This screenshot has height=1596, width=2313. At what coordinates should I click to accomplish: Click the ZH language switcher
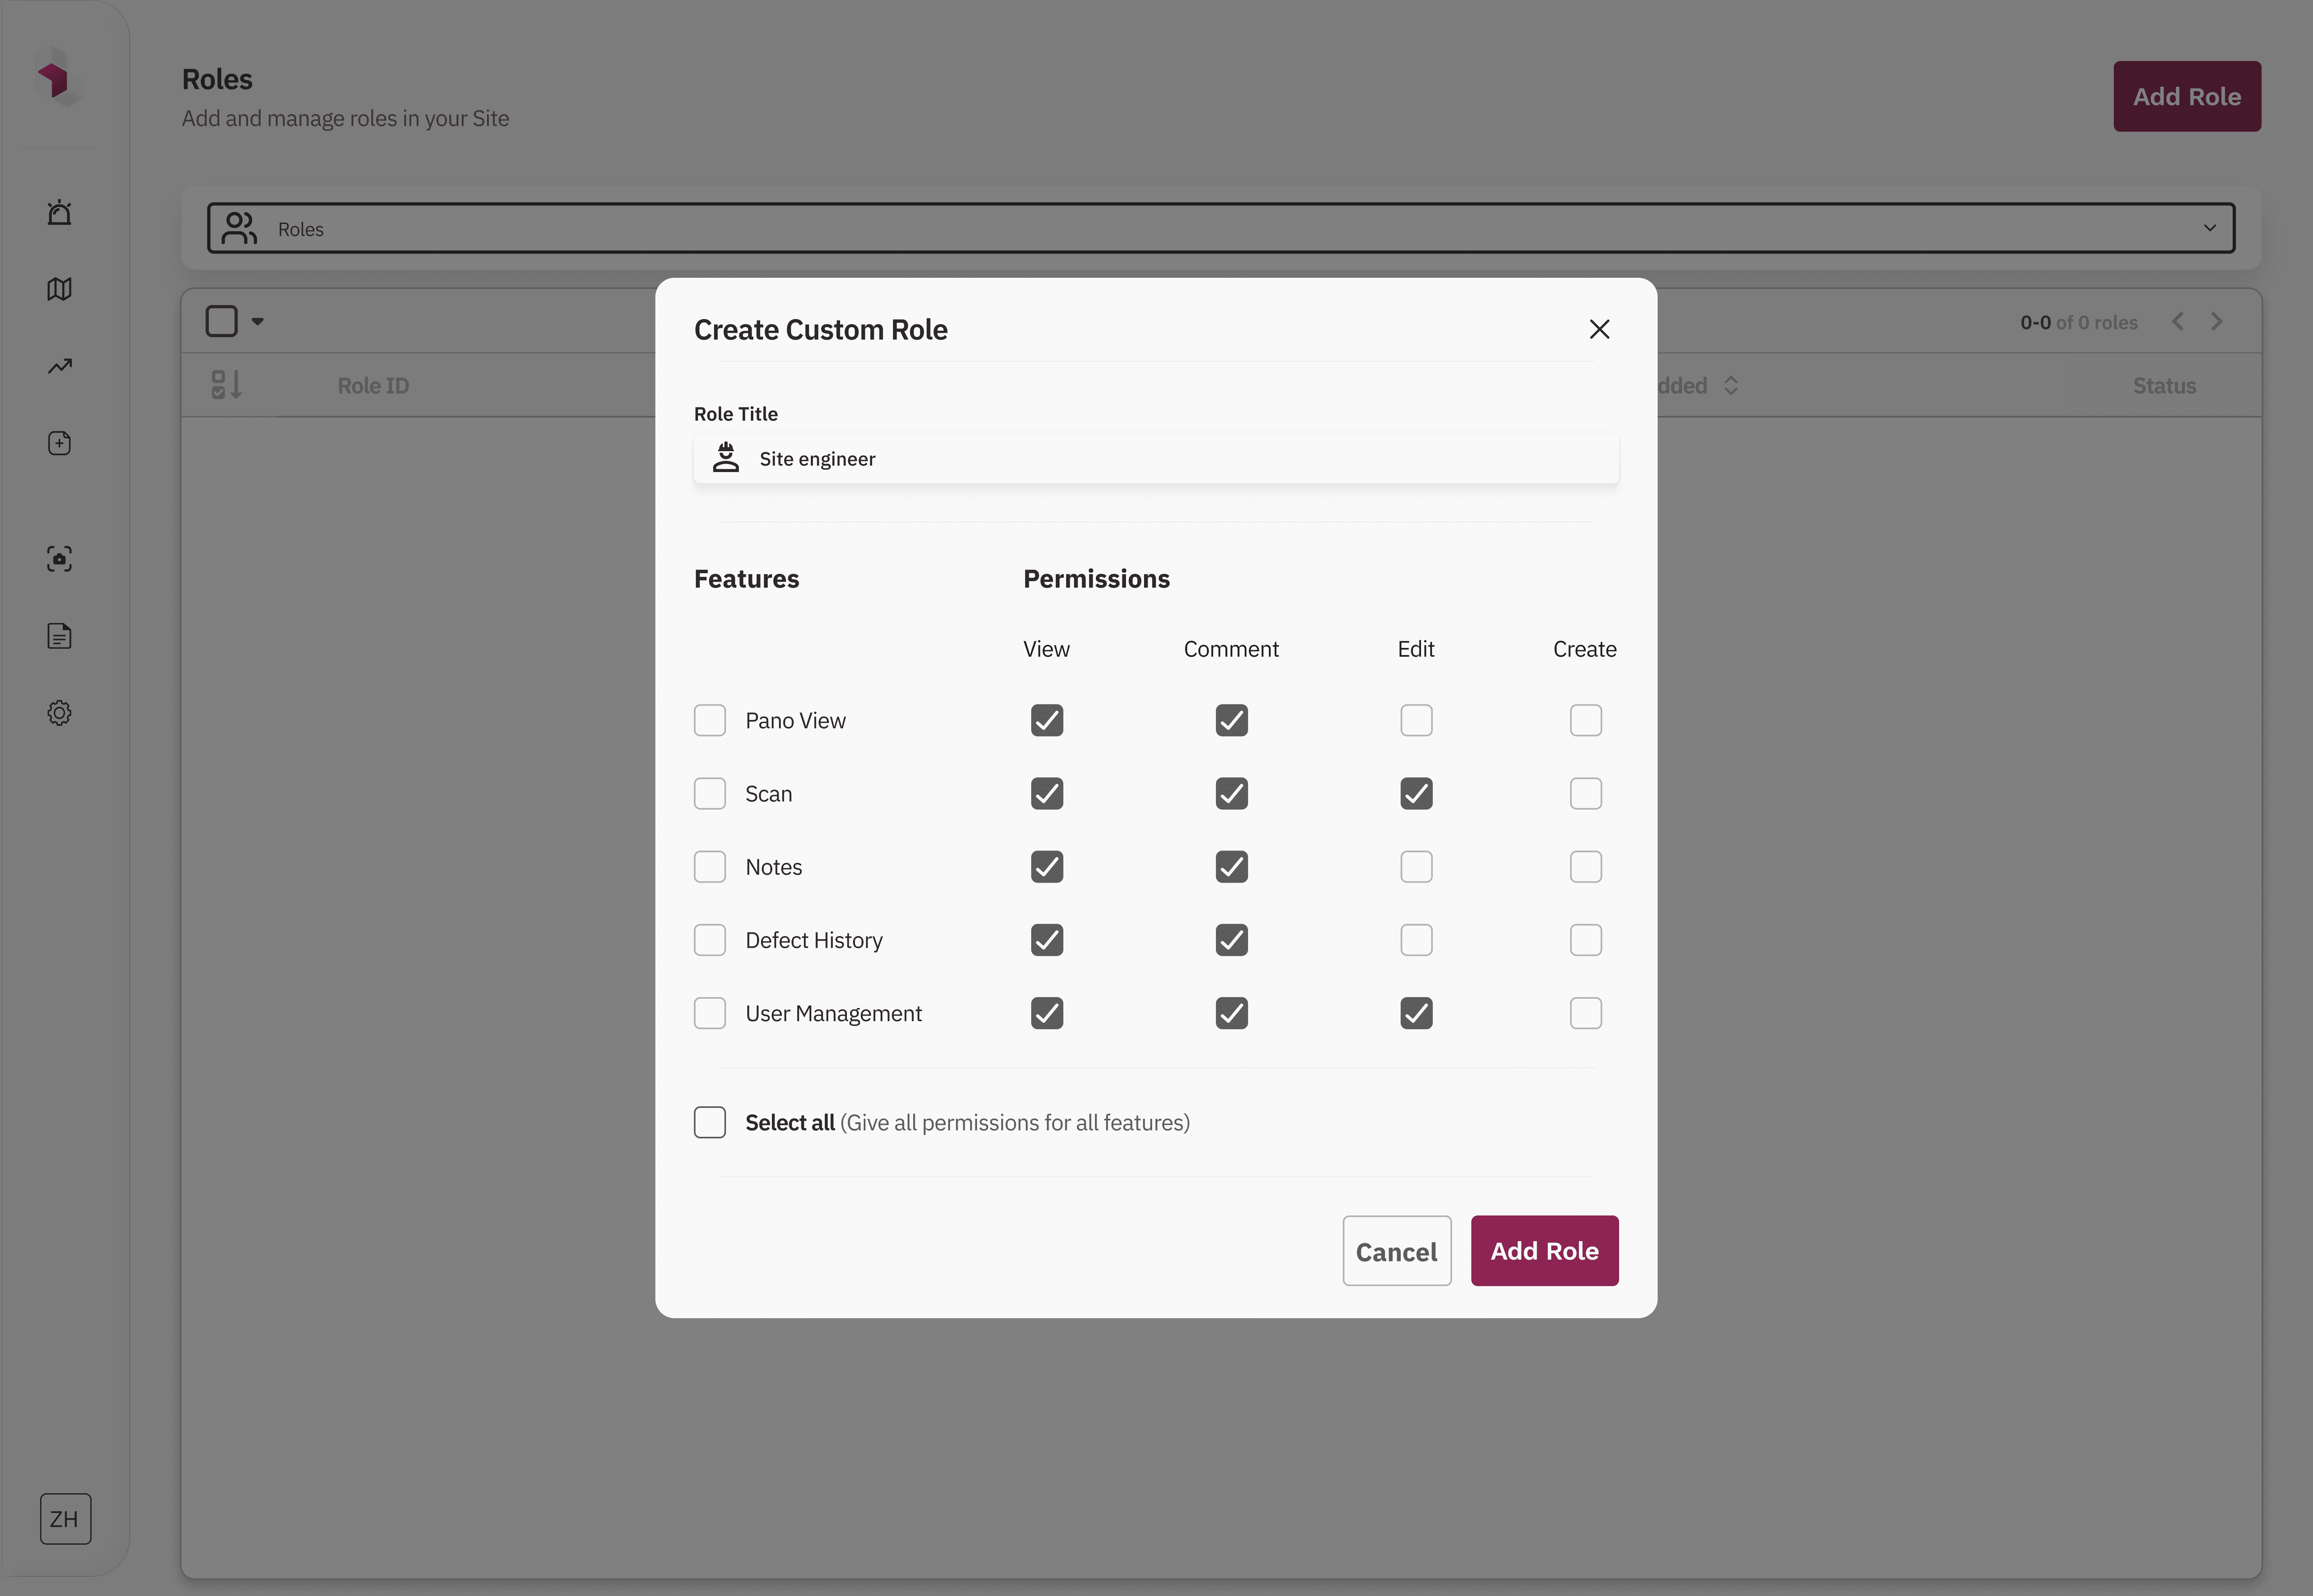[x=65, y=1518]
